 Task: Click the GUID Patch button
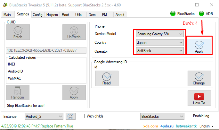[18, 32]
